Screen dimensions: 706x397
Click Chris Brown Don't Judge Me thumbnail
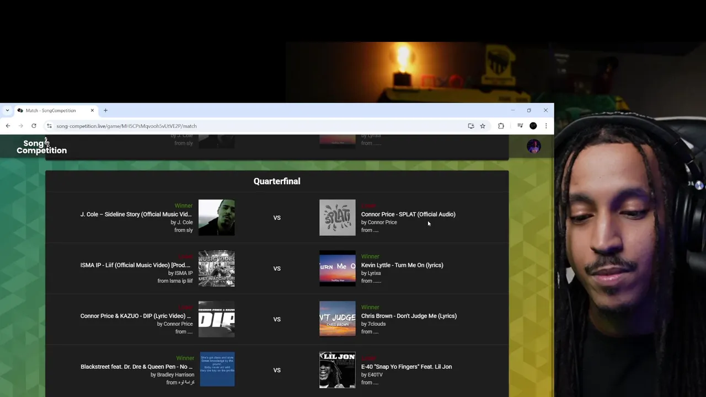click(x=338, y=319)
